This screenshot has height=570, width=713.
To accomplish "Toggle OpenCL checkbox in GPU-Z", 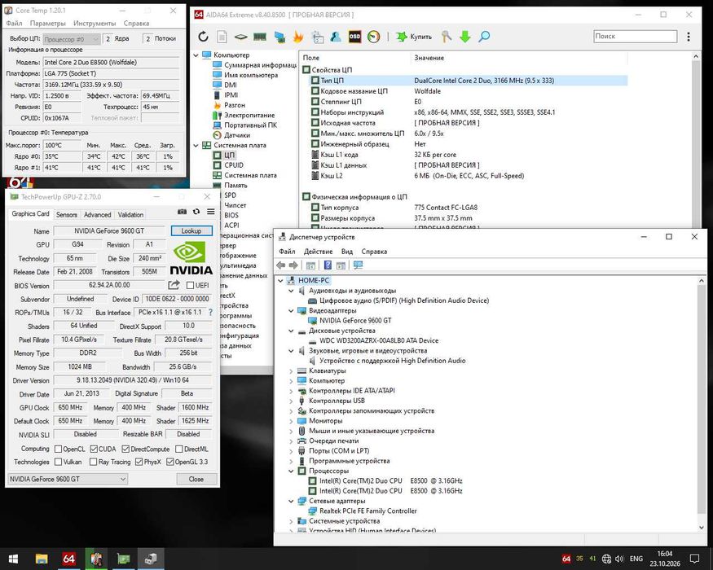I will click(x=58, y=449).
